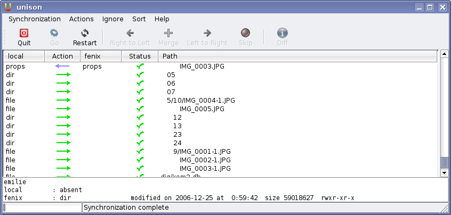451x215 pixels.
Task: Click the 'file' local cell for IMG_0005.JPG
Action: (x=10, y=109)
